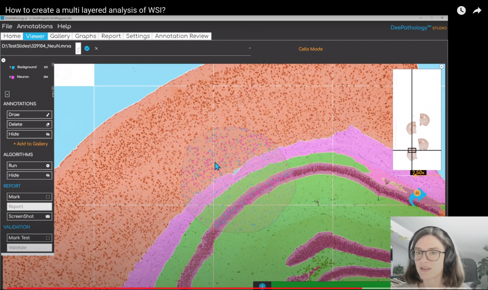Click the pink Neuron class color swatch
The width and height of the screenshot is (488, 290).
click(x=13, y=77)
